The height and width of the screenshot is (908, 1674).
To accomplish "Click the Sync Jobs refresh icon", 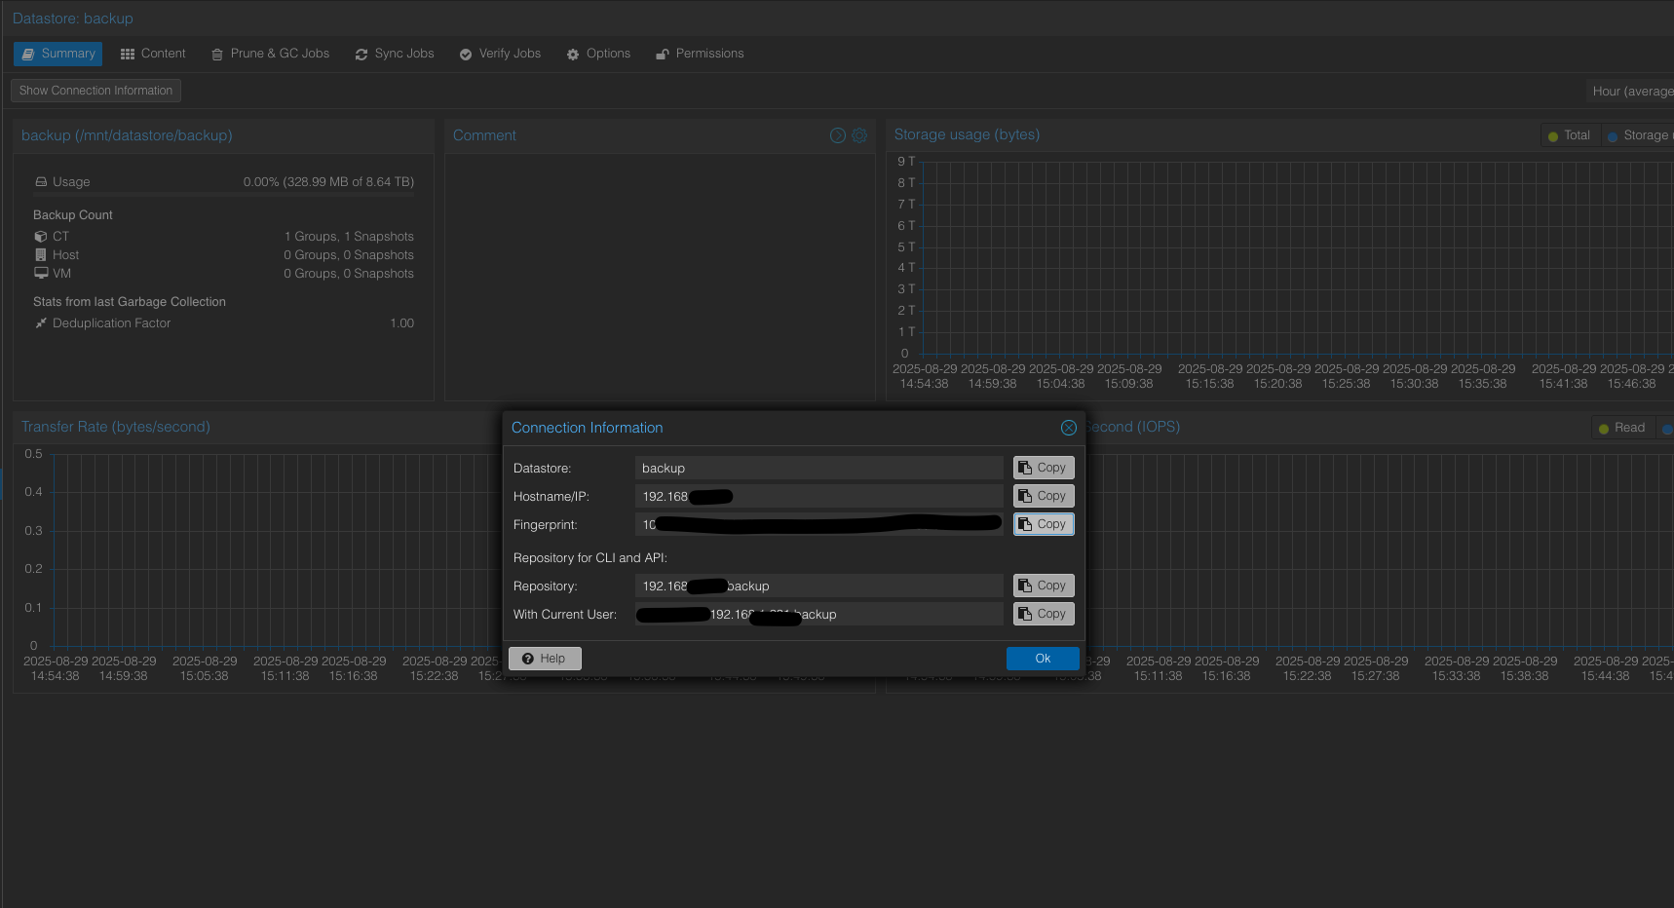I will 361,55.
